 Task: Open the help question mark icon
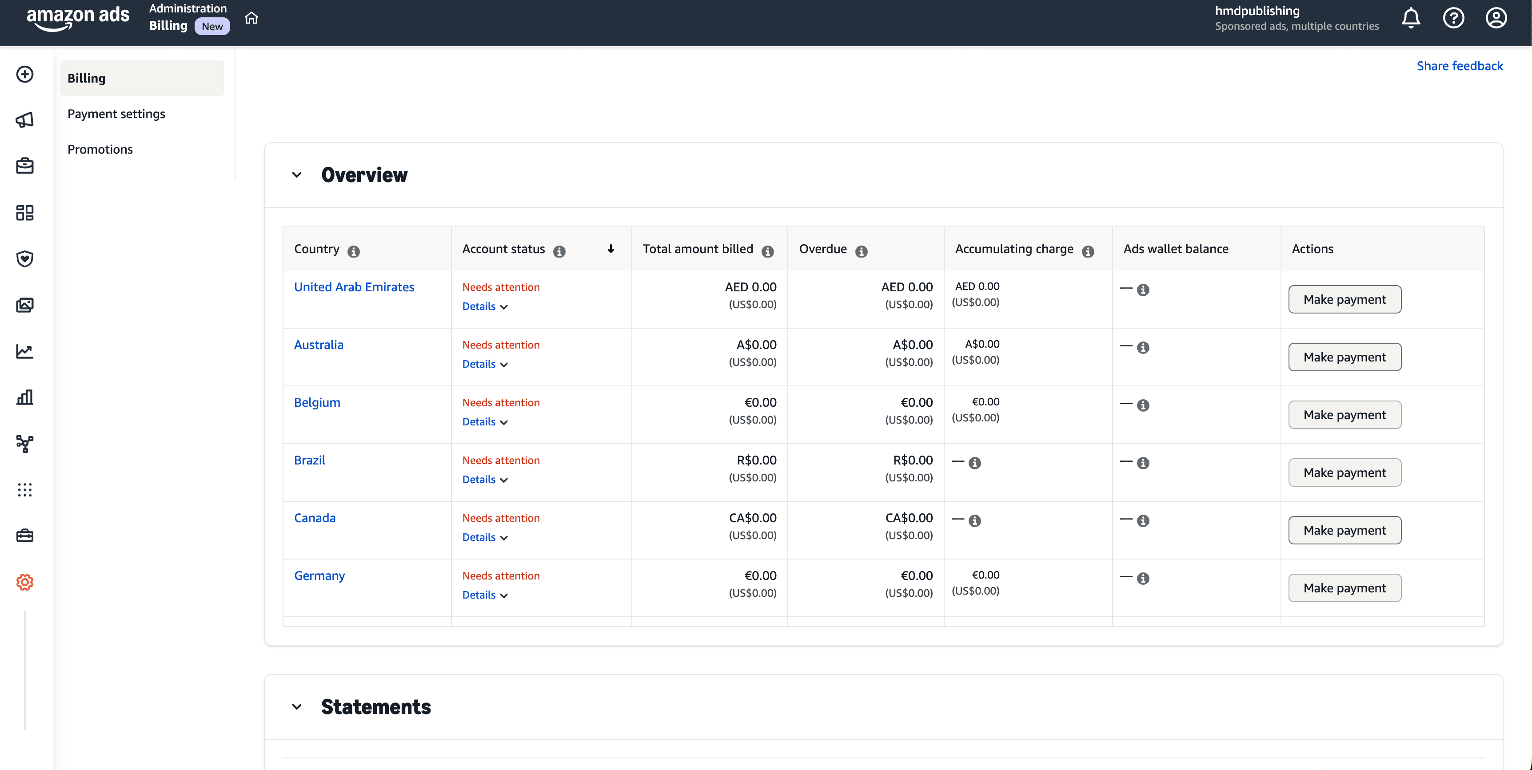1453,18
